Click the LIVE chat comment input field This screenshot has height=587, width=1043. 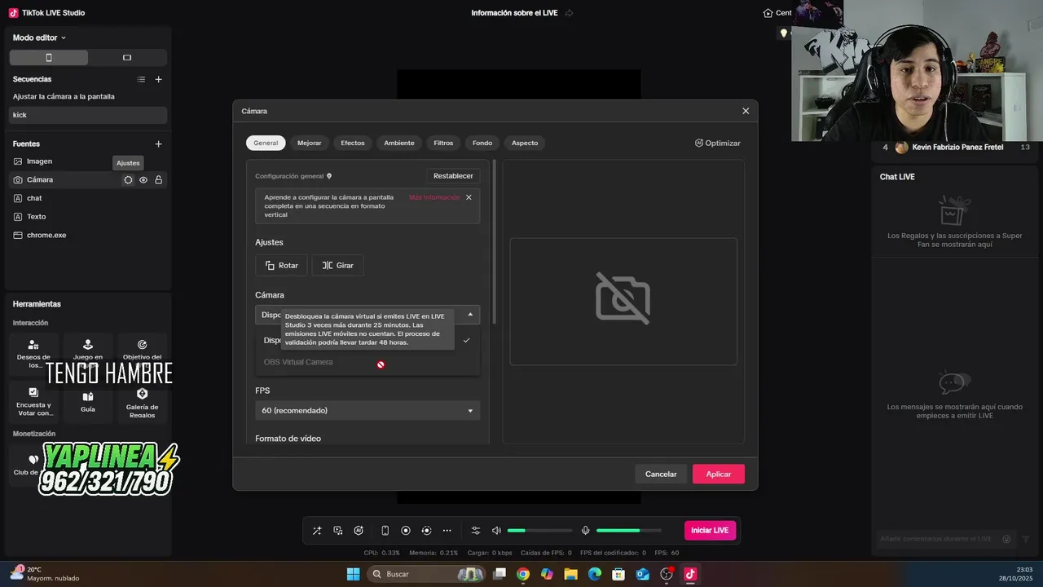937,539
